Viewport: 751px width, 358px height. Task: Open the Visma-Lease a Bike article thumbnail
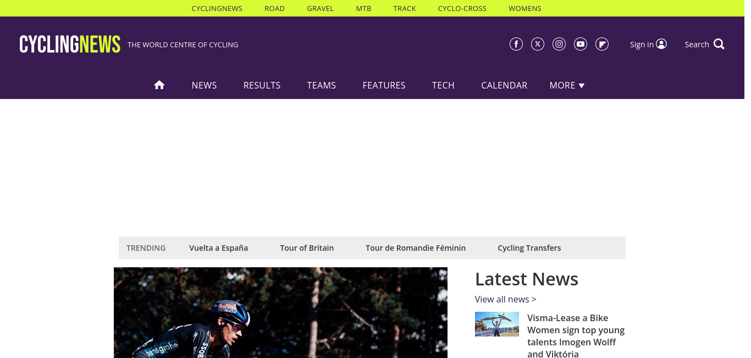point(497,324)
